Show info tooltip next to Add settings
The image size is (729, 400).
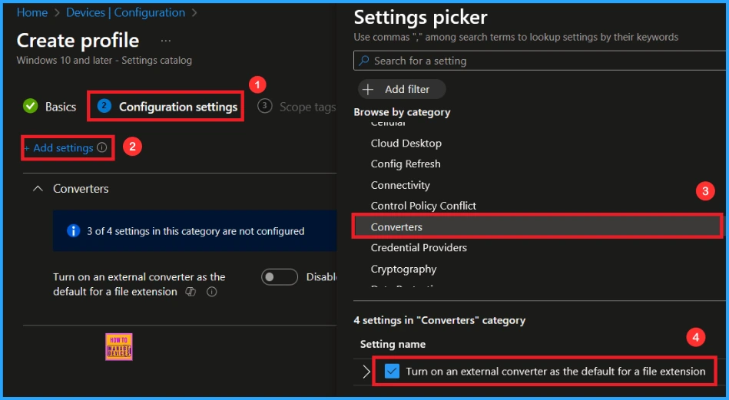pyautogui.click(x=102, y=147)
